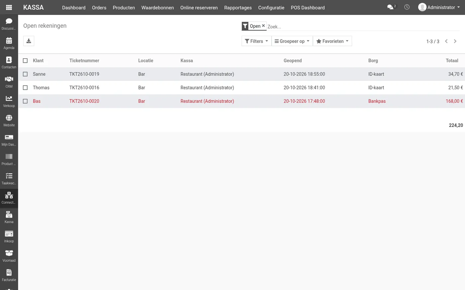The image size is (465, 290).
Task: Open the Rapportages menu
Action: pos(238,8)
